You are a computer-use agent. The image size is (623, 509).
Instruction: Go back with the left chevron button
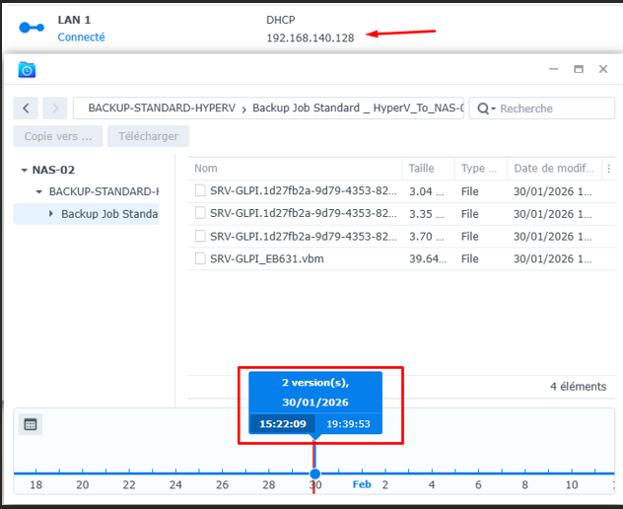[x=26, y=109]
